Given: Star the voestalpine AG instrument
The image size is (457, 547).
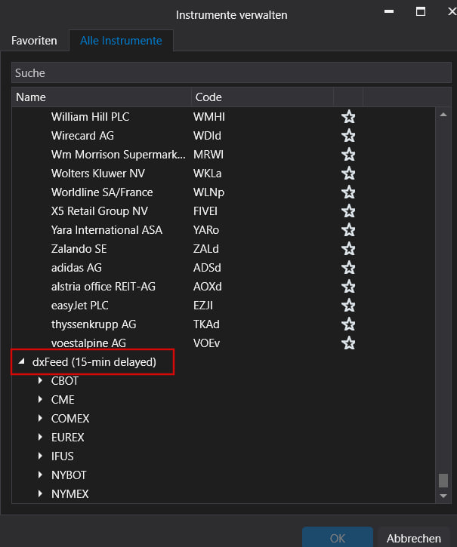Looking at the screenshot, I should coord(348,343).
